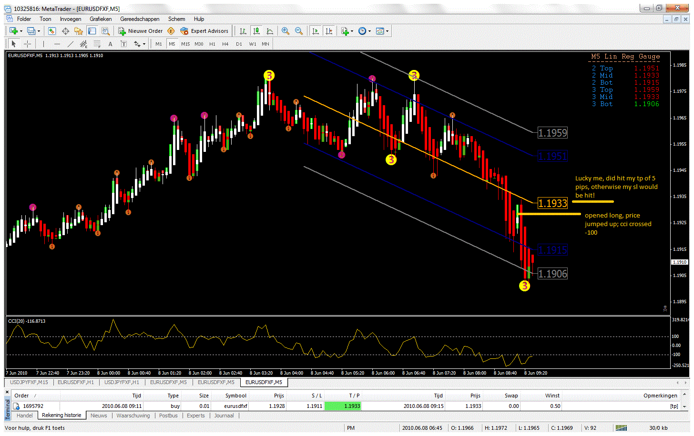Viewport: 694px width, 436px height.
Task: Expand the new chart dropdown arrow
Action: click(x=21, y=31)
